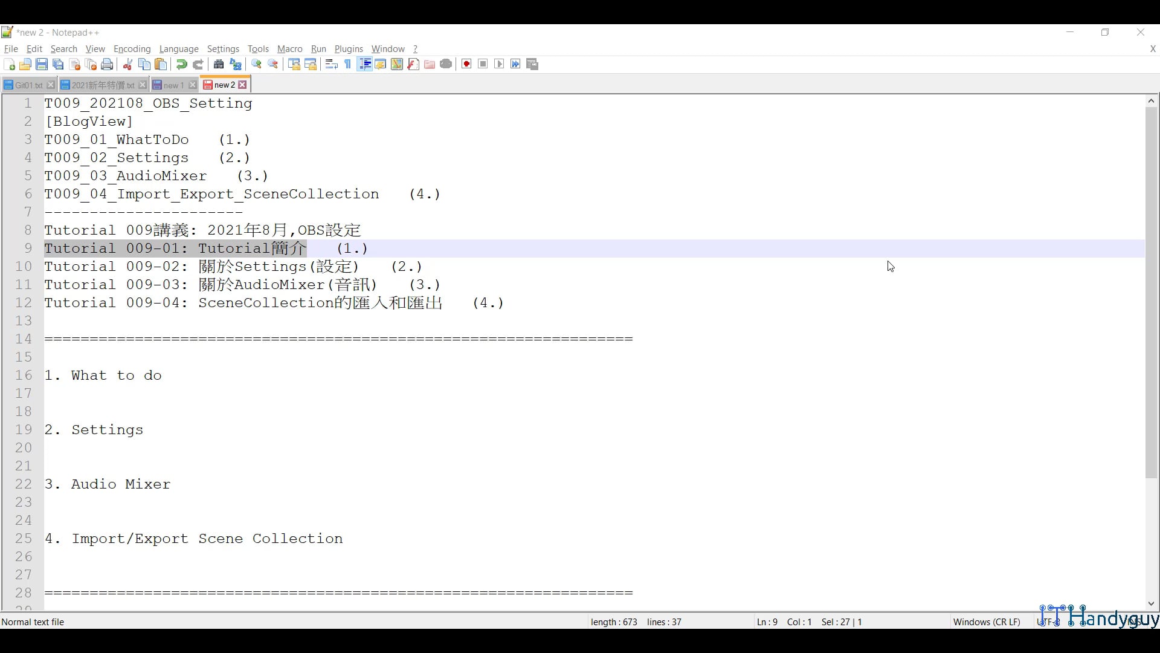Paste from clipboard using toolbar icon
Viewport: 1160px width, 653px height.
(161, 64)
